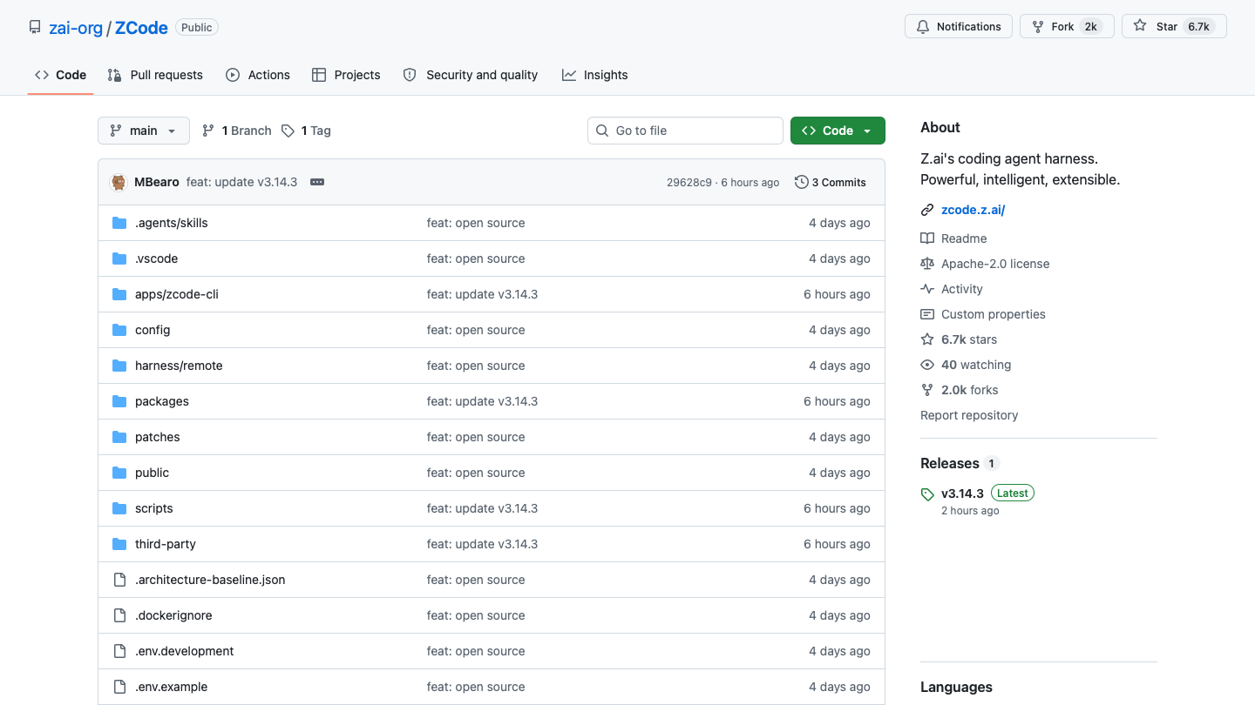
Task: Open the green Code dropdown button
Action: (x=838, y=131)
